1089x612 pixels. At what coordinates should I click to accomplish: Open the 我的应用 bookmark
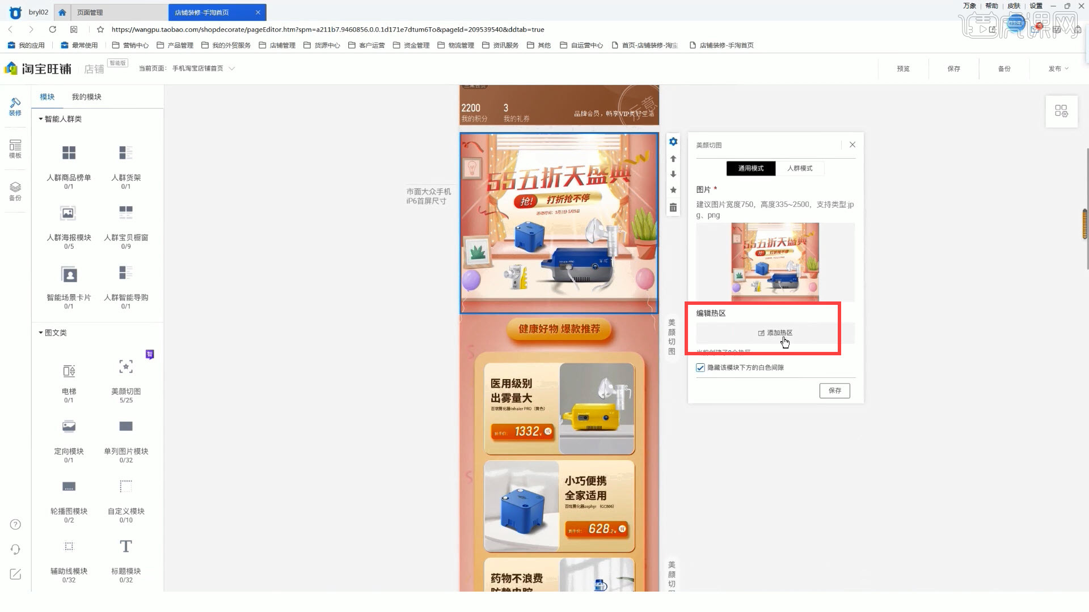tap(26, 45)
